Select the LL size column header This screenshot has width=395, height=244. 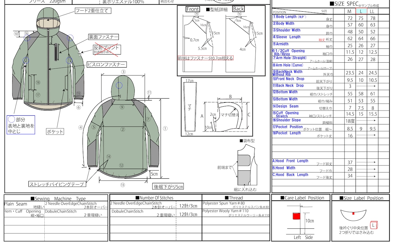373,11
